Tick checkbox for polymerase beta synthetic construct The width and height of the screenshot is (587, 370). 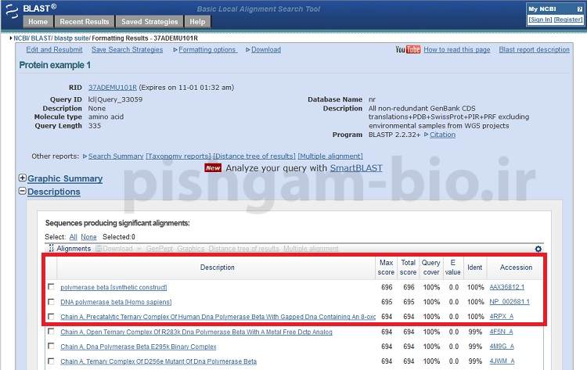pos(51,288)
